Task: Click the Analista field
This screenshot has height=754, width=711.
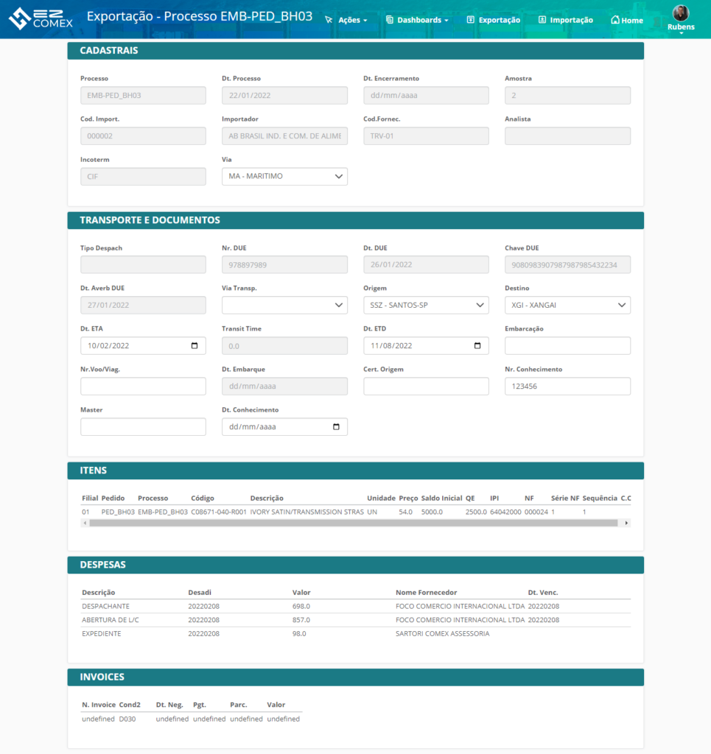Action: coord(567,136)
